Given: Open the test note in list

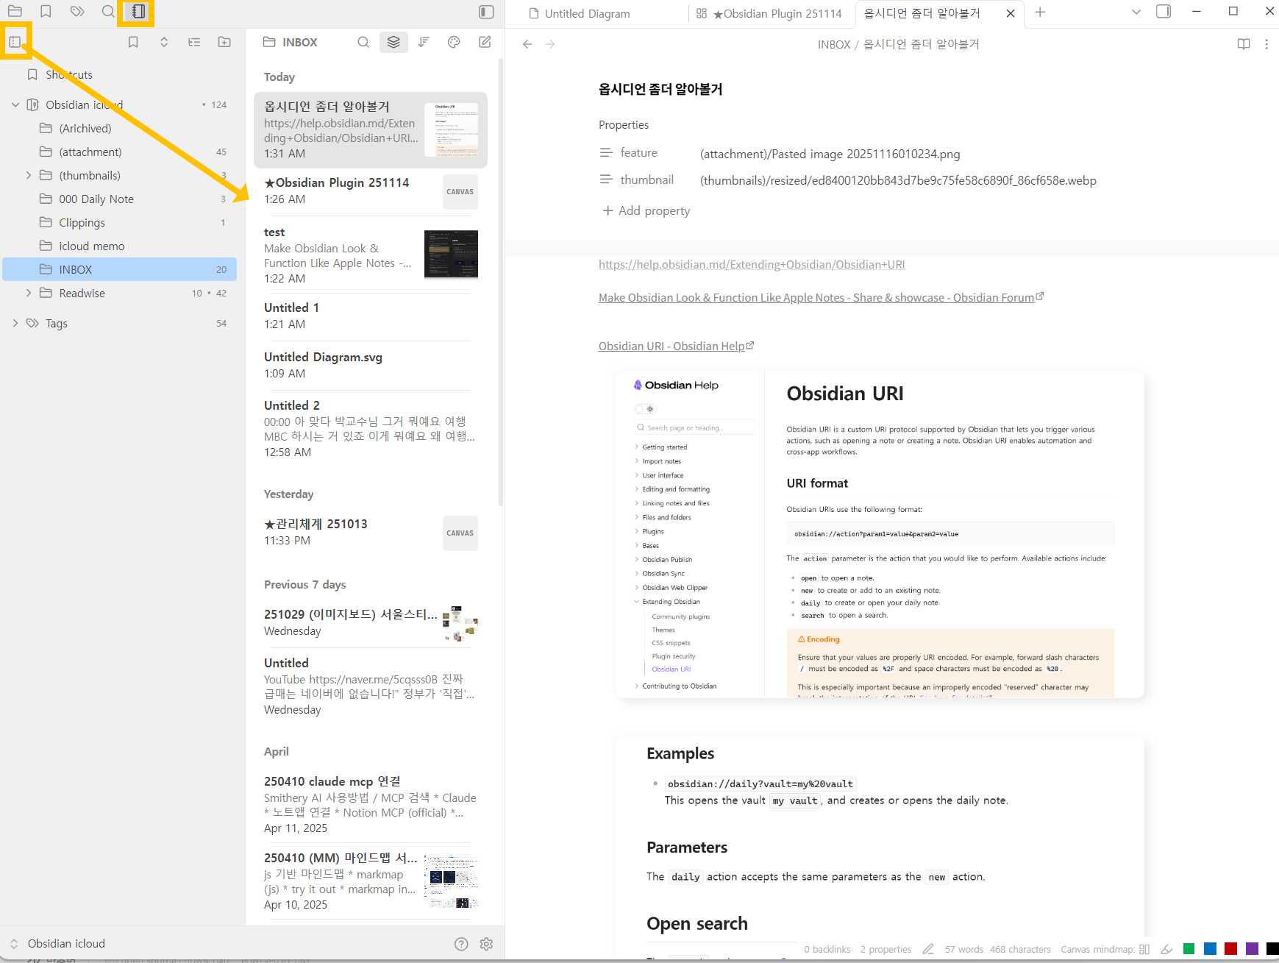Looking at the screenshot, I should (x=371, y=255).
